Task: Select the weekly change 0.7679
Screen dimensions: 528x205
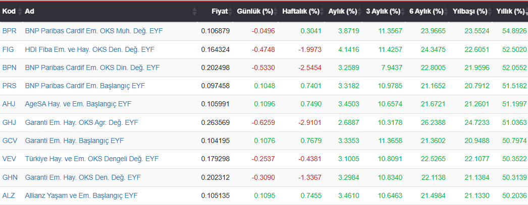Action: (311, 141)
